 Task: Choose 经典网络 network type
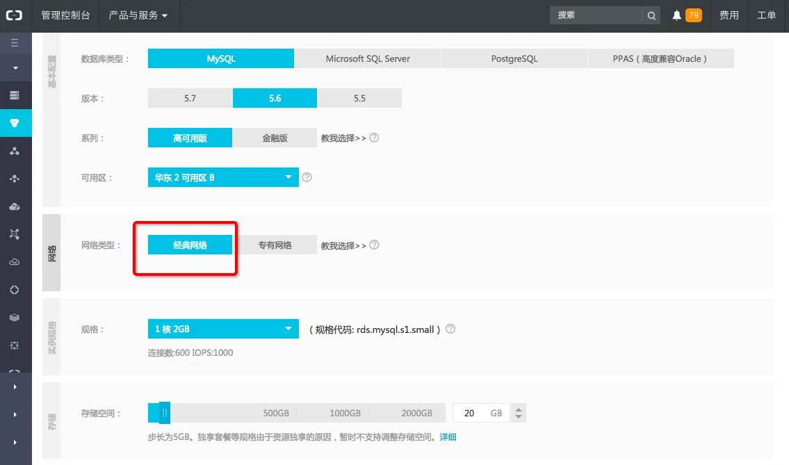pyautogui.click(x=190, y=245)
